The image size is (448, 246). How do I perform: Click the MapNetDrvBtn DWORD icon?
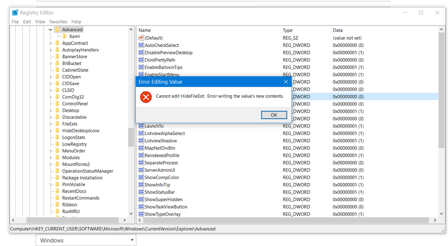[141, 148]
